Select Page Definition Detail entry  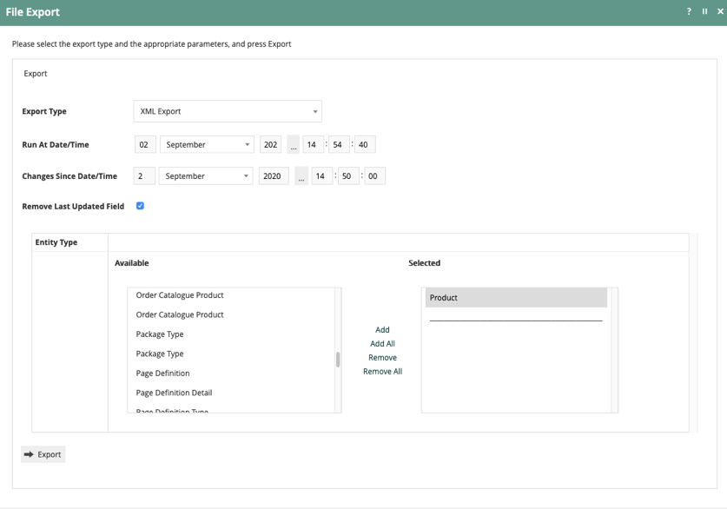pyautogui.click(x=174, y=393)
